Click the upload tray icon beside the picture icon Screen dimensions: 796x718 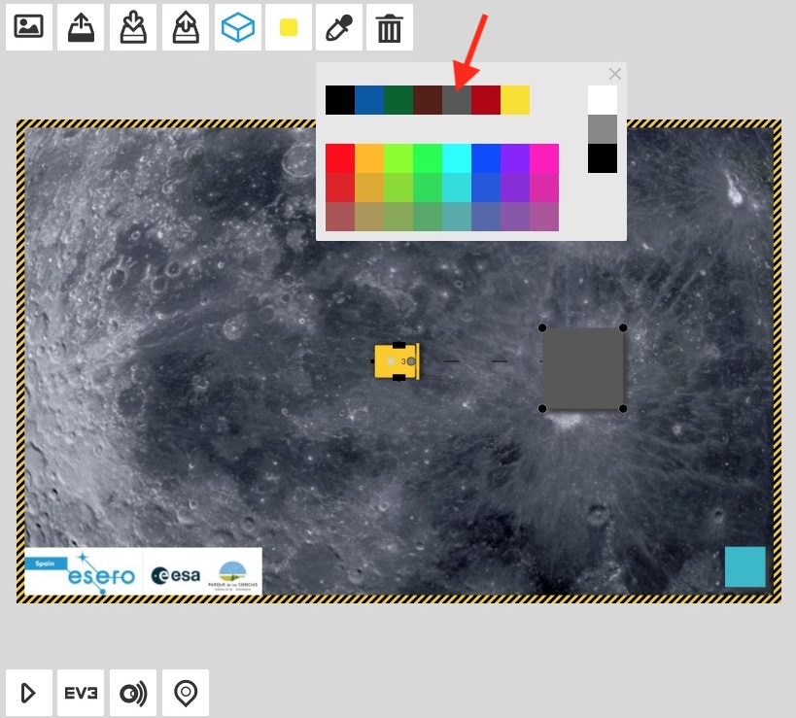pyautogui.click(x=81, y=27)
